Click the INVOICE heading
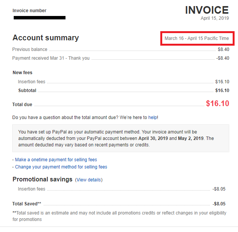The width and height of the screenshot is (238, 232). point(207,10)
